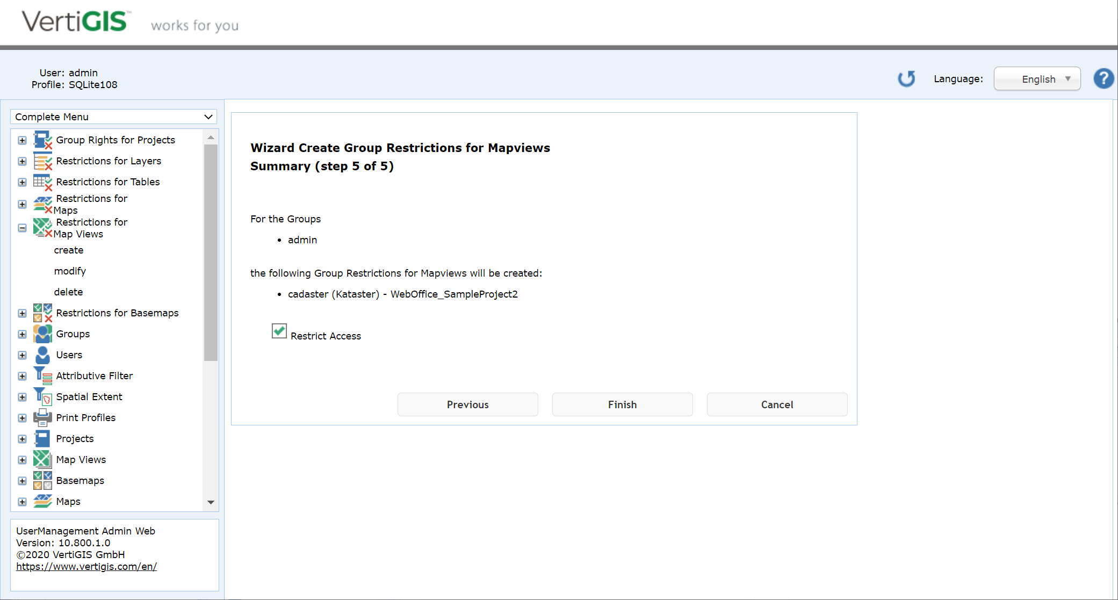Open the Attributive Filter icon

43,375
